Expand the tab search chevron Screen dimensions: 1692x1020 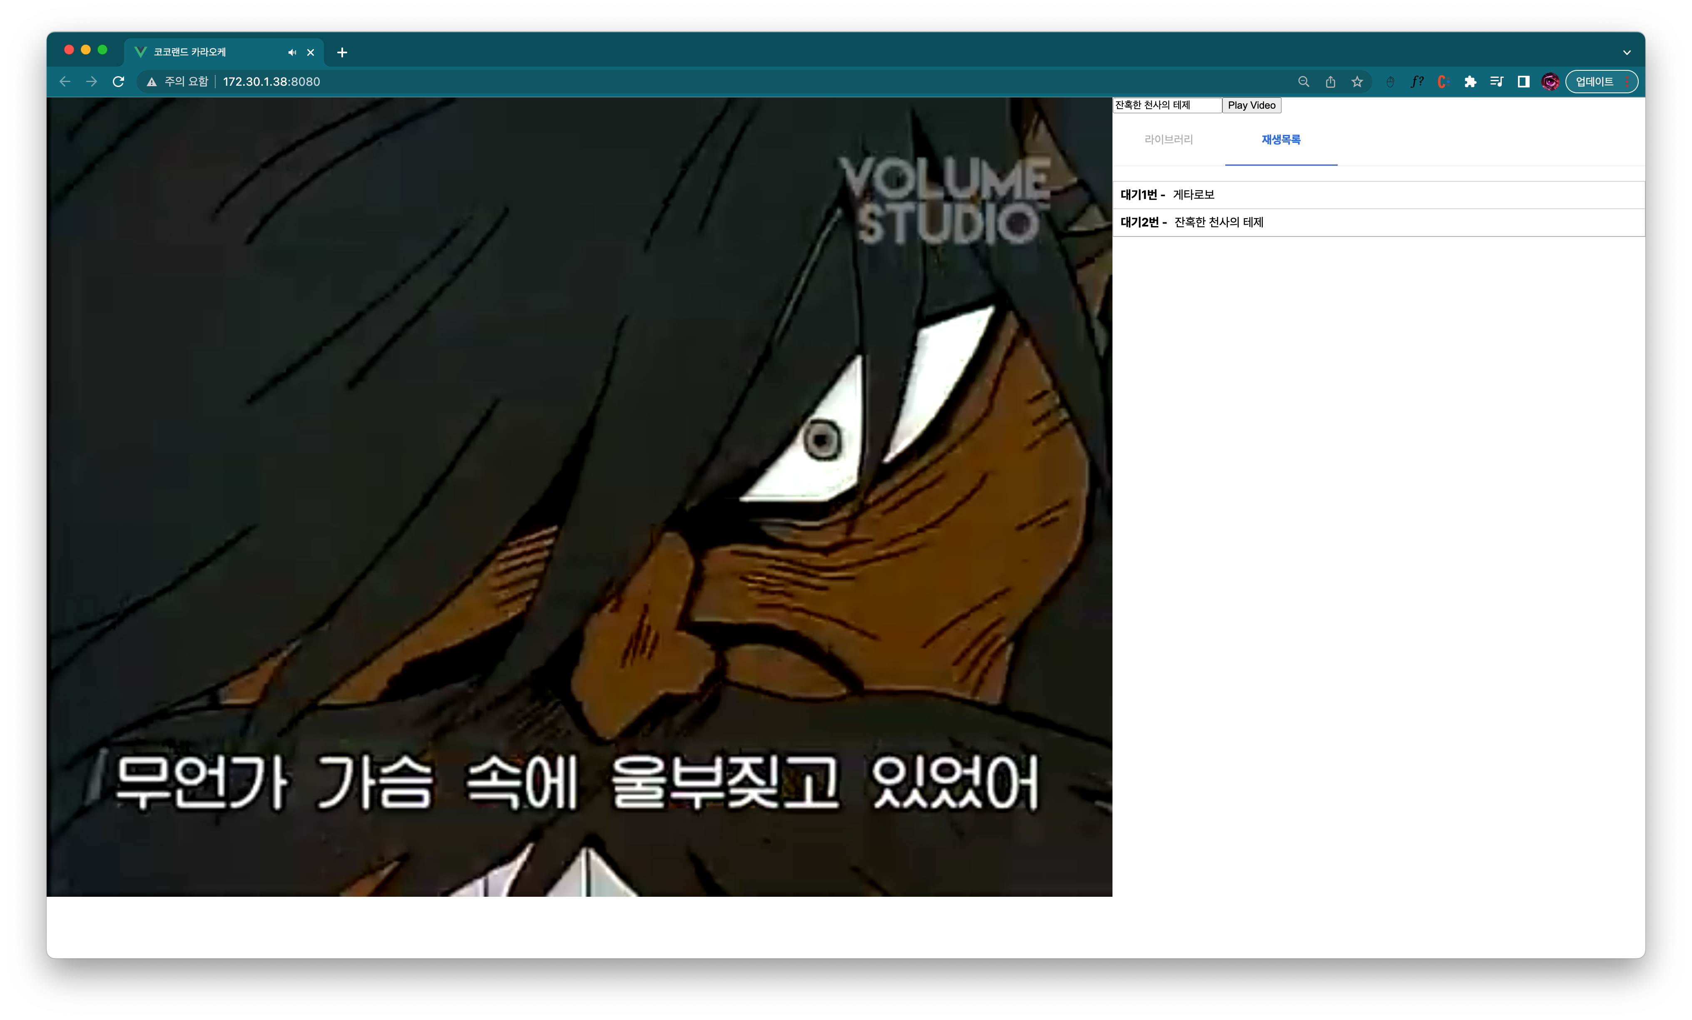click(x=1627, y=52)
